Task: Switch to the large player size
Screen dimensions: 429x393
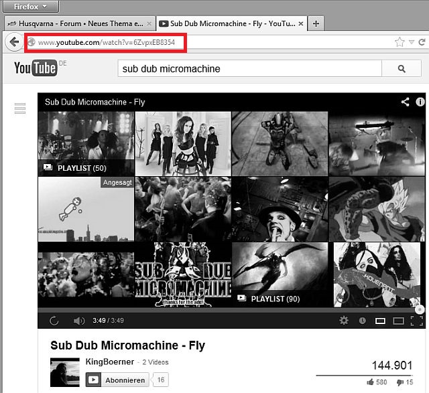Action: click(398, 321)
